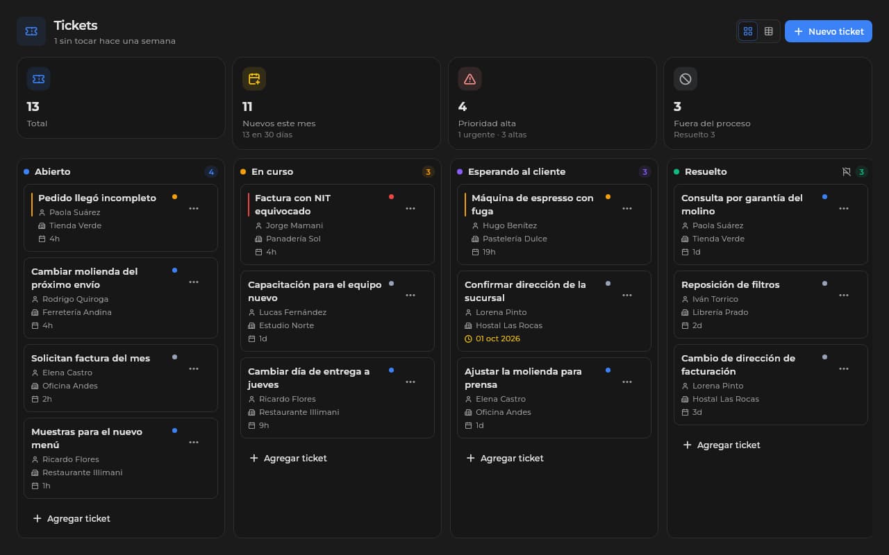The height and width of the screenshot is (555, 889).
Task: Click the warning triangle icon above Prioridad alta
Action: click(470, 79)
